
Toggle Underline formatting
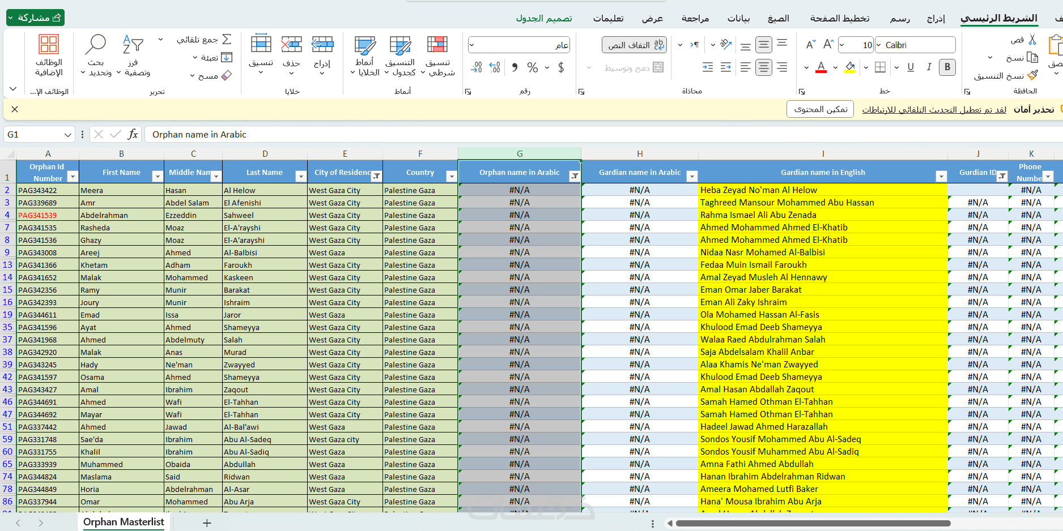click(911, 67)
